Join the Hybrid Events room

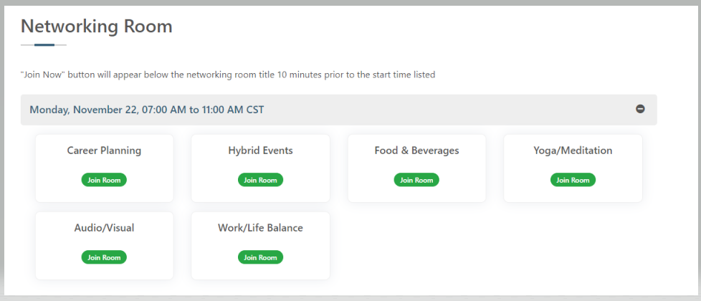click(x=260, y=180)
